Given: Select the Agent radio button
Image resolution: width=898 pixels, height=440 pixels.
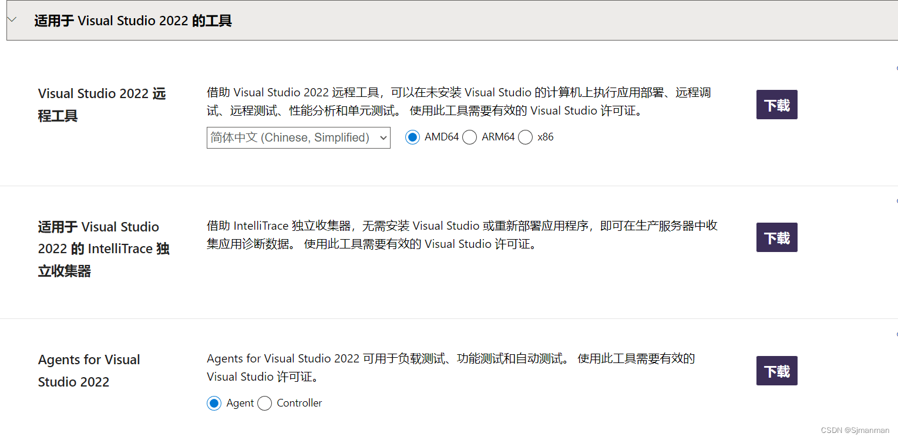Looking at the screenshot, I should (214, 404).
